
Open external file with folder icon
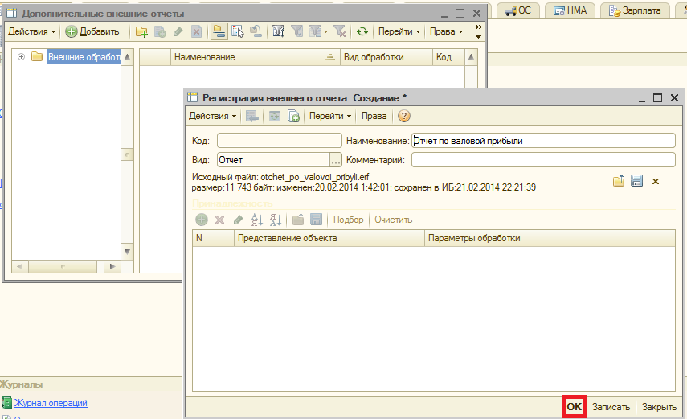pyautogui.click(x=619, y=181)
